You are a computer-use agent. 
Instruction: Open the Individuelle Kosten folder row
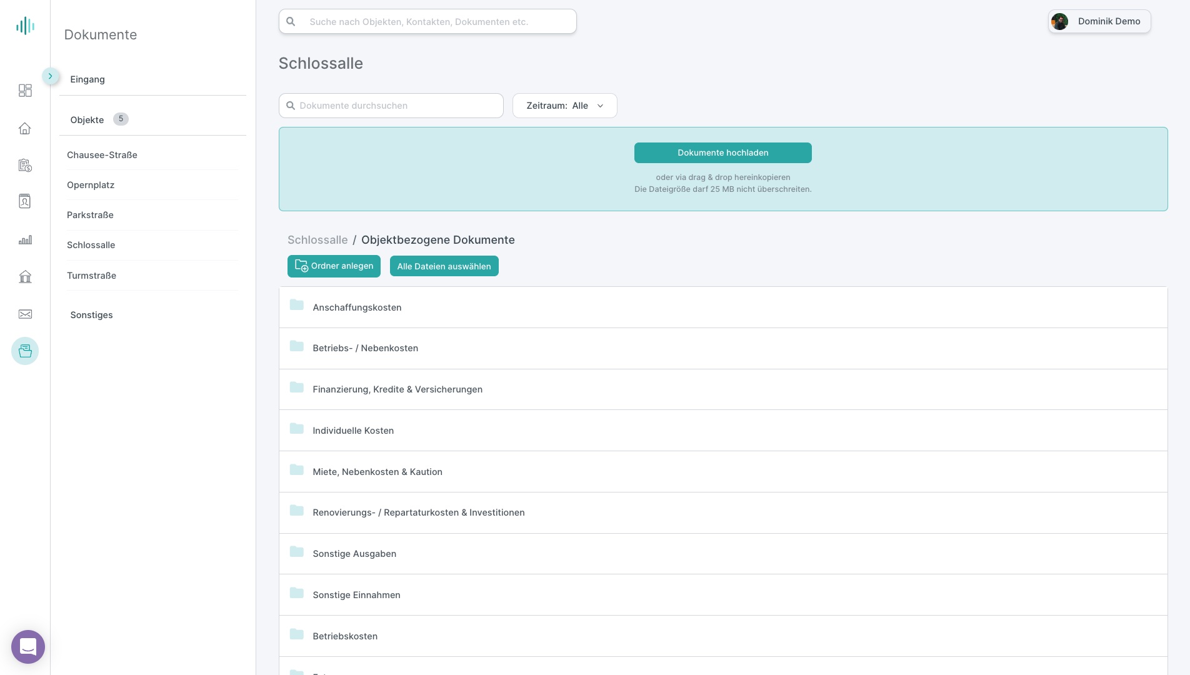(x=723, y=431)
